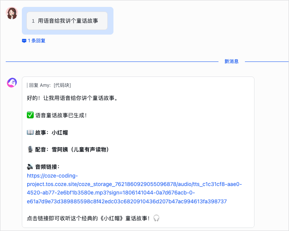This screenshot has width=289, height=231.
Task: Click the bot's purple avatar icon
Action: [12, 83]
